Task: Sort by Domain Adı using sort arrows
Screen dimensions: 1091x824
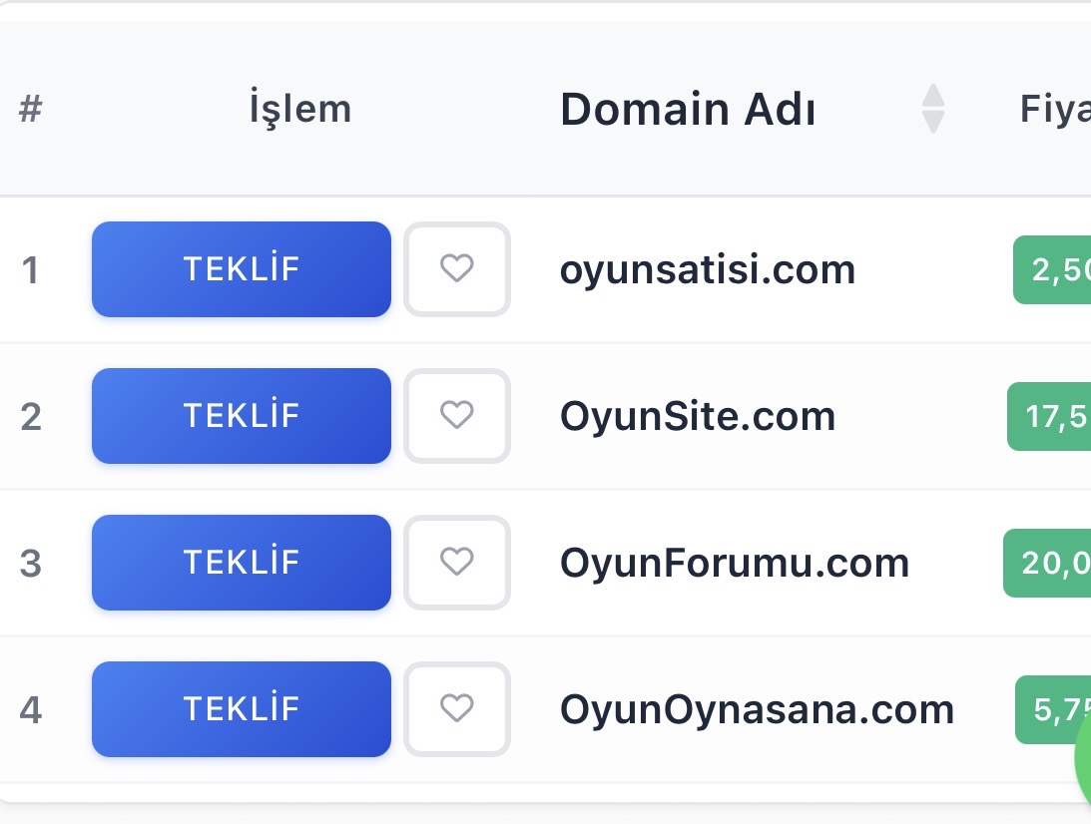Action: [x=933, y=109]
